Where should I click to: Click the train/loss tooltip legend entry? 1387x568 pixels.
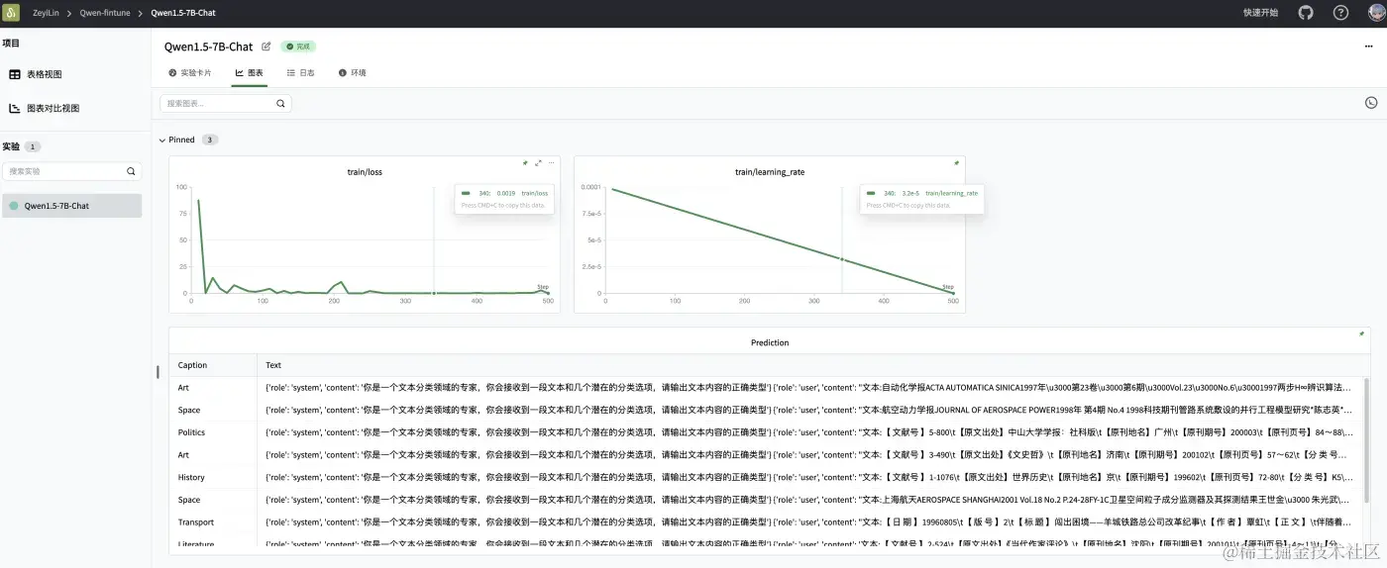(505, 193)
